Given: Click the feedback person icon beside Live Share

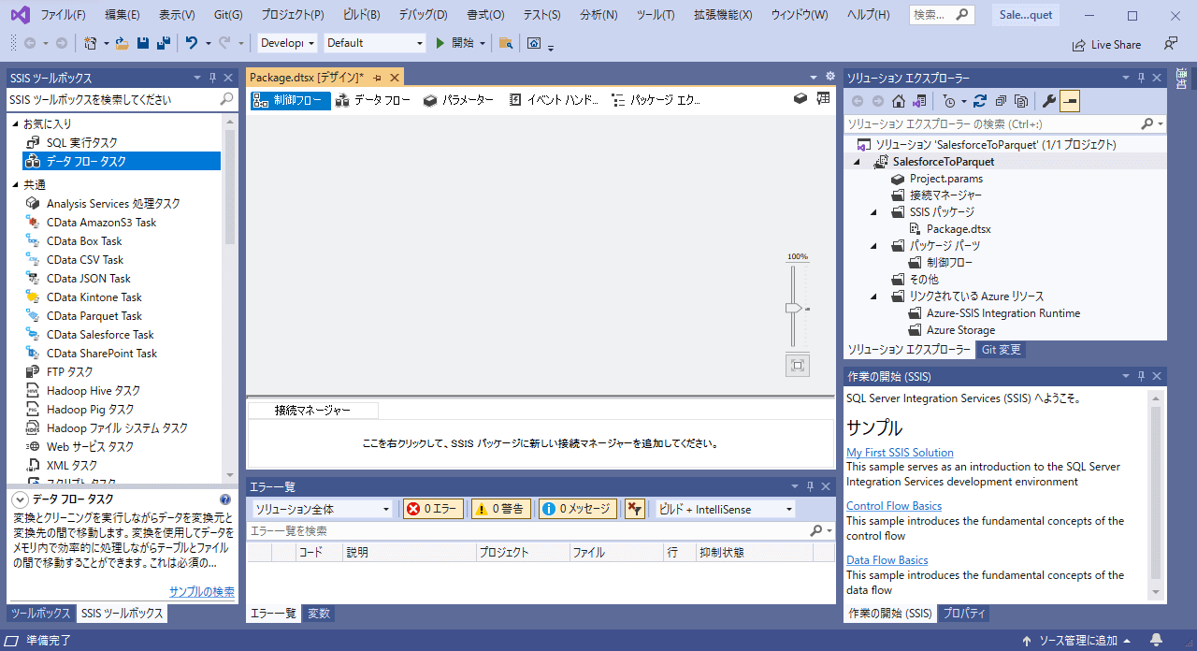Looking at the screenshot, I should [1171, 43].
